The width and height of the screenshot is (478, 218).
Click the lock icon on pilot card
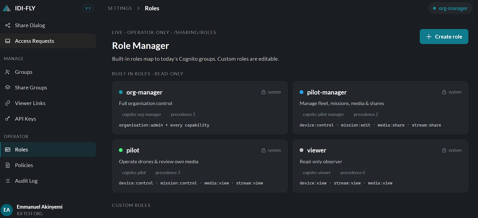click(263, 150)
